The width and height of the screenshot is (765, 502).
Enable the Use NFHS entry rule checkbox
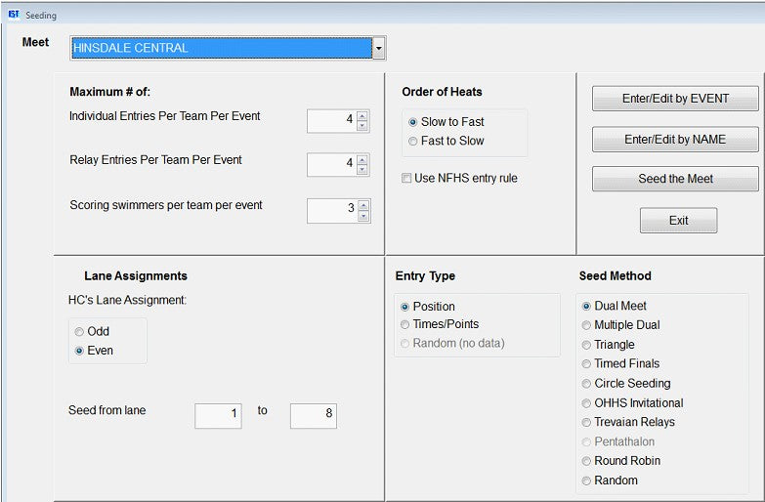(407, 179)
